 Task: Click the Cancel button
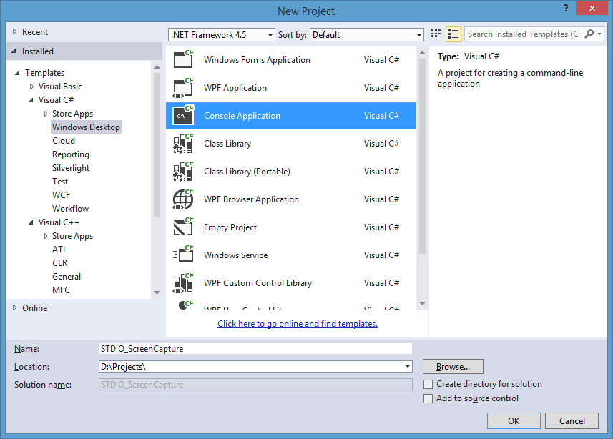[572, 420]
